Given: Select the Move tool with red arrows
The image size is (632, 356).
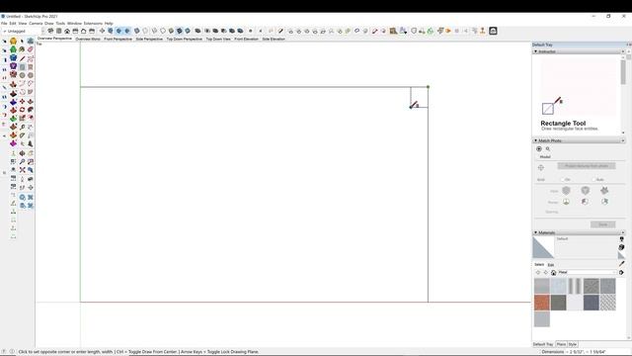Looking at the screenshot, I should [x=22, y=101].
